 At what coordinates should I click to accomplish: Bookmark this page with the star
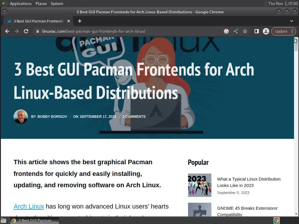point(245,31)
